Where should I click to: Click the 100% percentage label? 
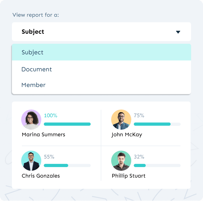click(51, 116)
